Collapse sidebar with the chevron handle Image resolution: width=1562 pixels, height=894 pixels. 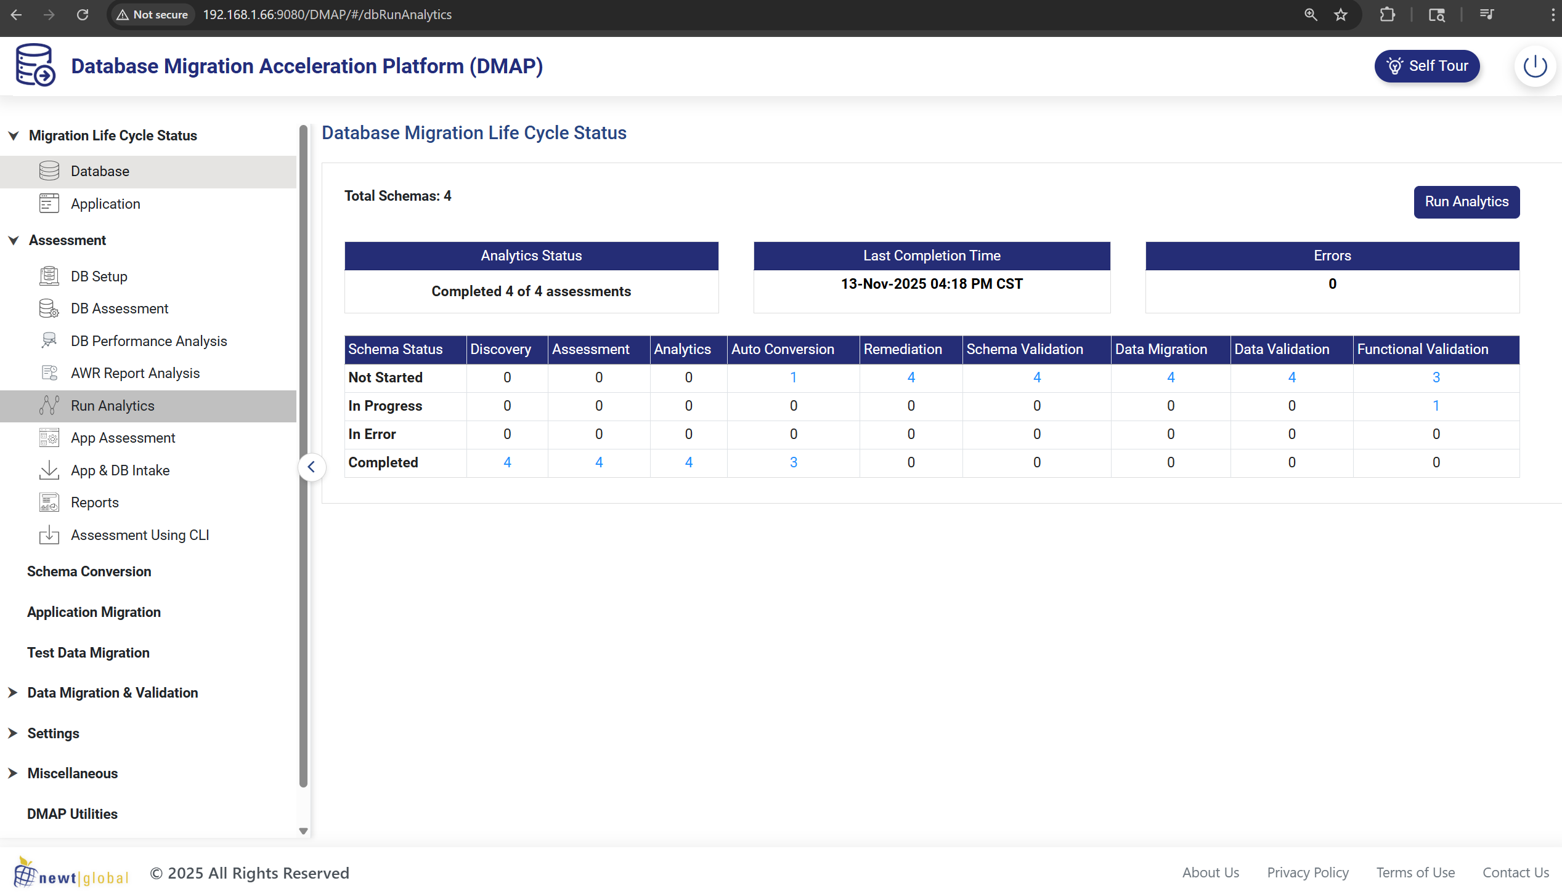[312, 467]
